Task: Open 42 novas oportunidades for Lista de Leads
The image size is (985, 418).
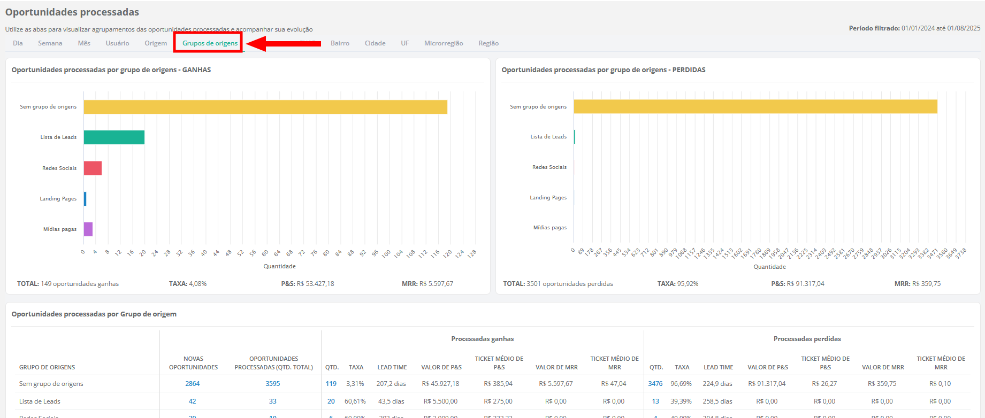Action: coord(192,401)
